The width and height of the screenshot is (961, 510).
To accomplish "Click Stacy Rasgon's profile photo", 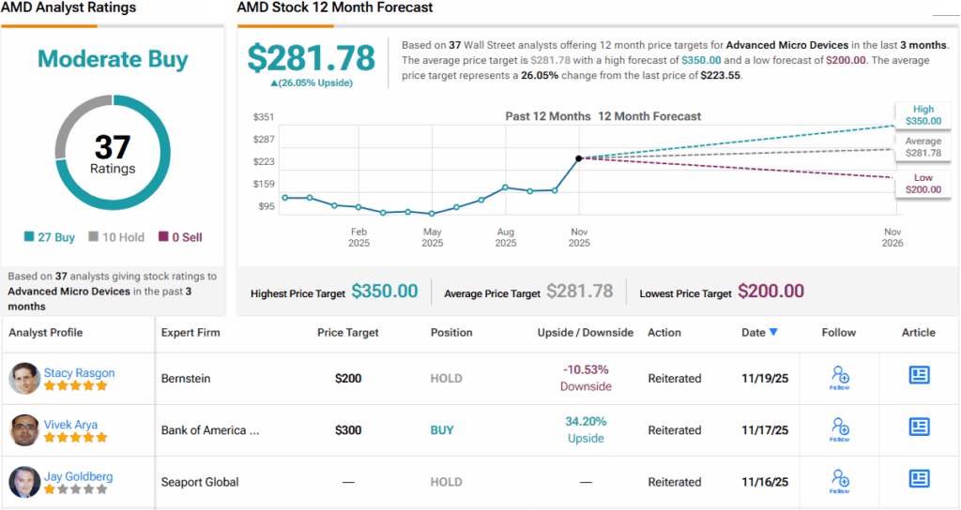I will (x=24, y=379).
